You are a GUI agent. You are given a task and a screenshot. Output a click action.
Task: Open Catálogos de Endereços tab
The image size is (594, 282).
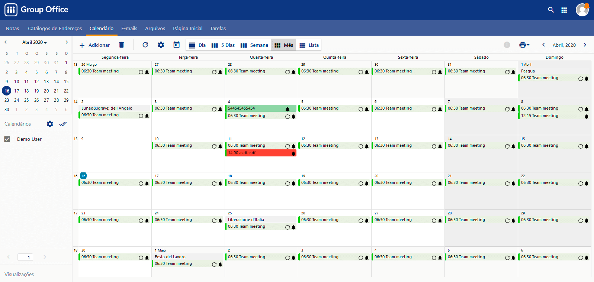(x=55, y=28)
